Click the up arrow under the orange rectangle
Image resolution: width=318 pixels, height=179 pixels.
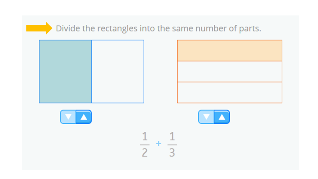221,117
